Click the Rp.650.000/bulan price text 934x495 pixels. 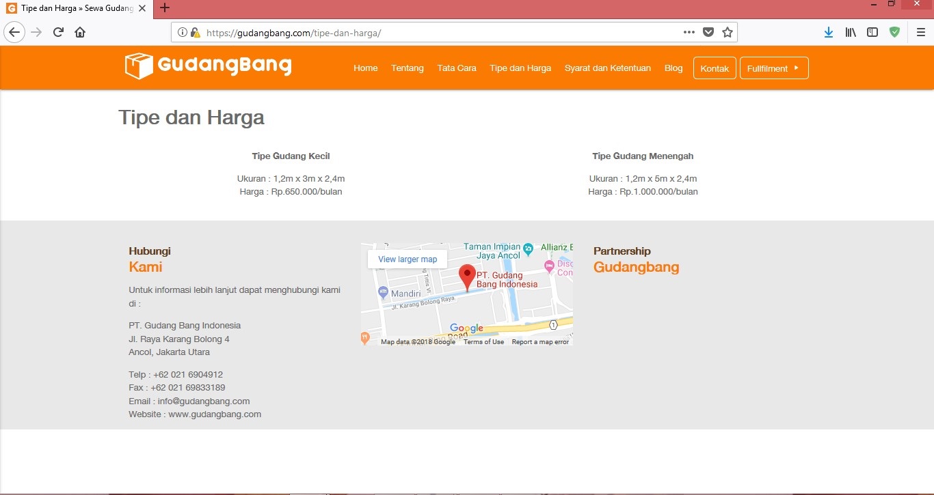(x=306, y=192)
